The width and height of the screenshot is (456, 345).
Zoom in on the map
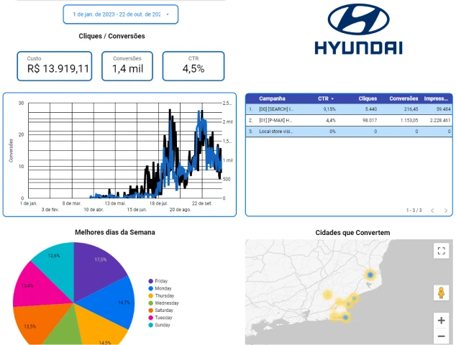pos(441,321)
